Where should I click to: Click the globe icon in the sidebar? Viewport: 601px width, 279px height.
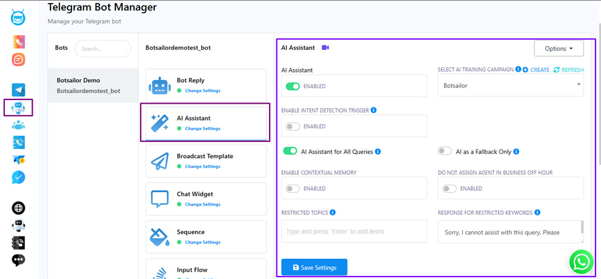19,208
